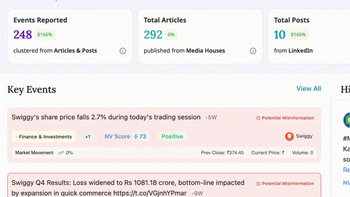350x197 pixels.
Task: Click warning icon on share price event
Action: [258, 118]
